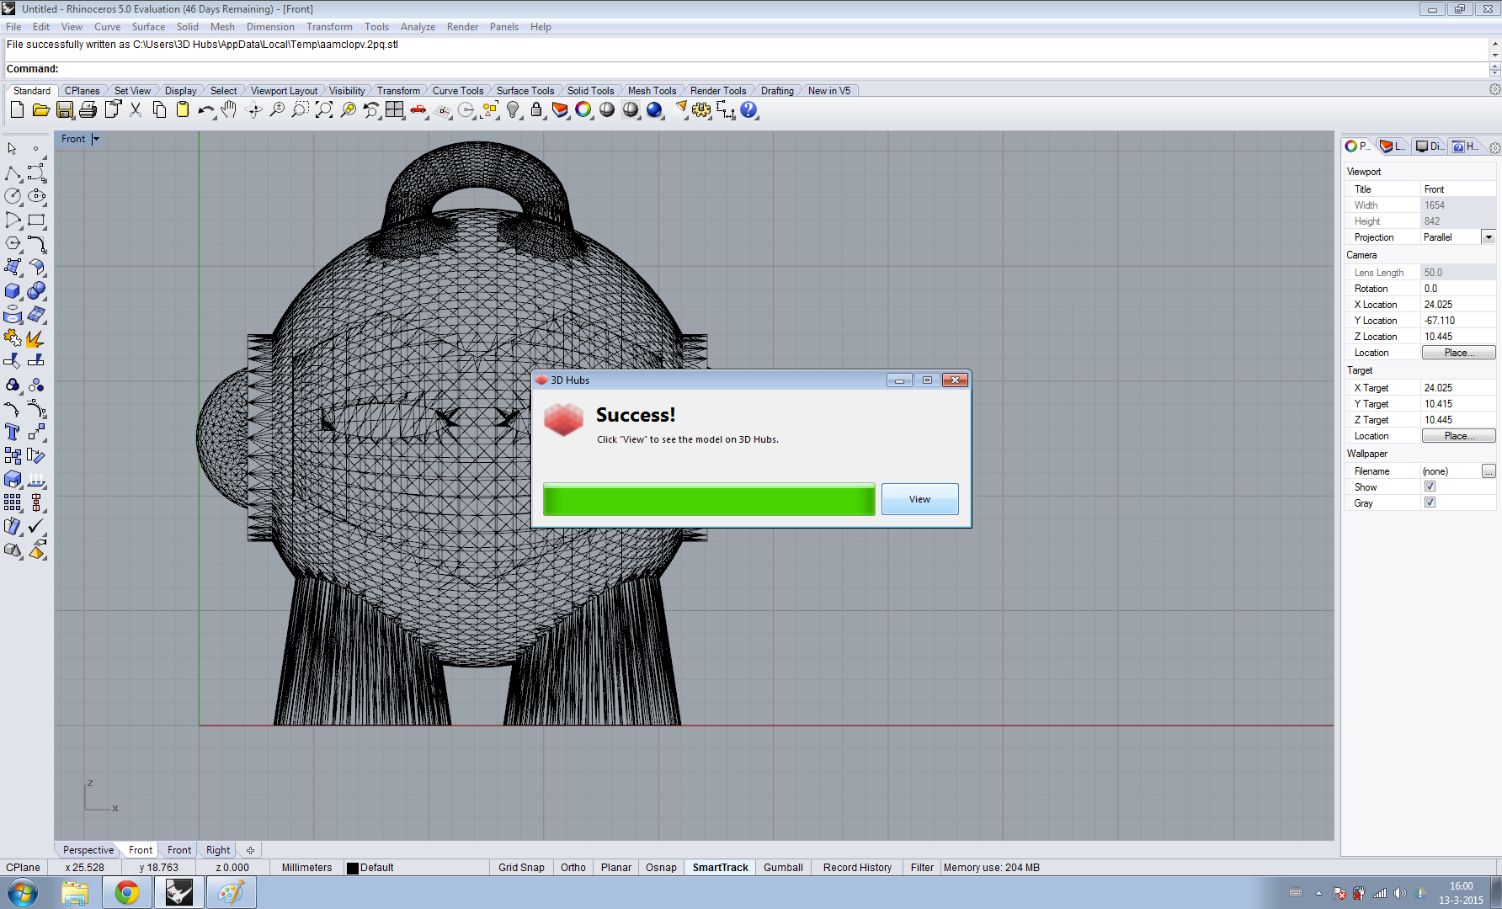Screen dimensions: 1502x909
Task: Toggle Osnap in the status bar
Action: click(661, 868)
